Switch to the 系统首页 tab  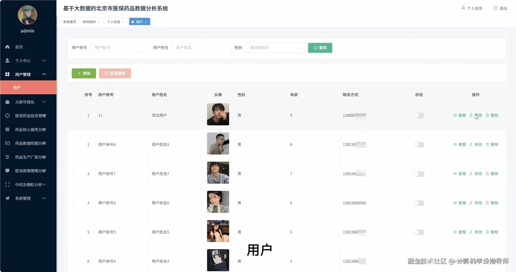tap(69, 22)
